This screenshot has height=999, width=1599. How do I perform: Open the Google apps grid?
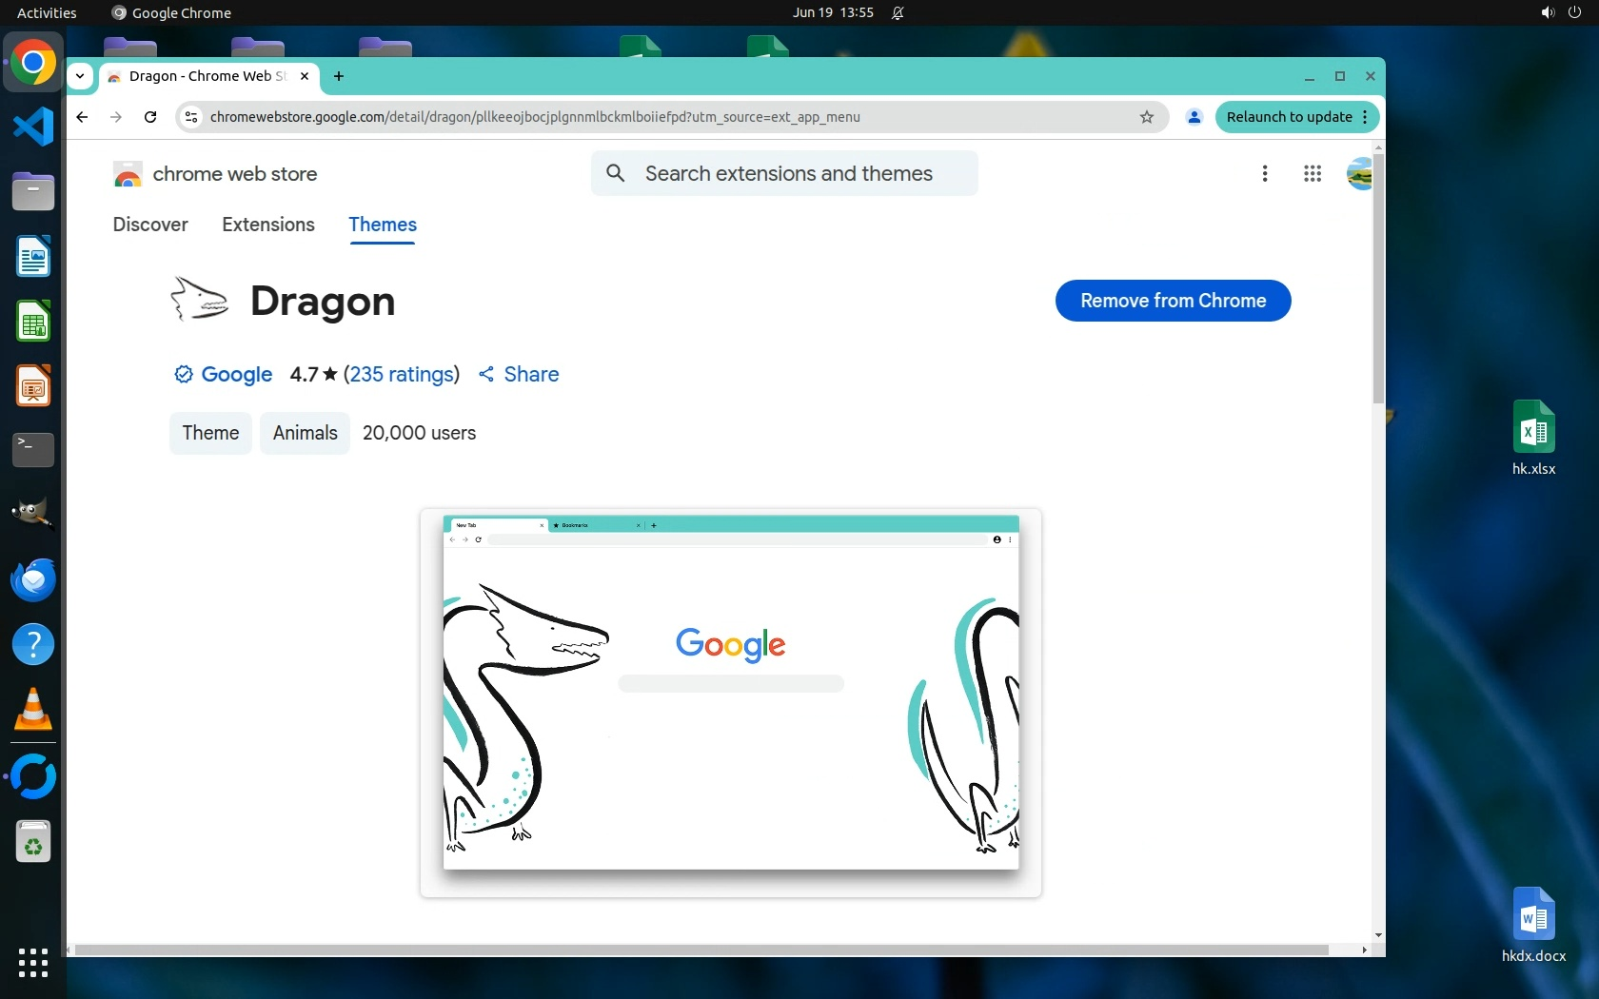pyautogui.click(x=1312, y=173)
